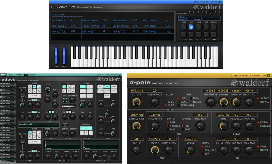Click the SOLO tab in Attack
This screenshot has width=272, height=164.
click(3, 75)
